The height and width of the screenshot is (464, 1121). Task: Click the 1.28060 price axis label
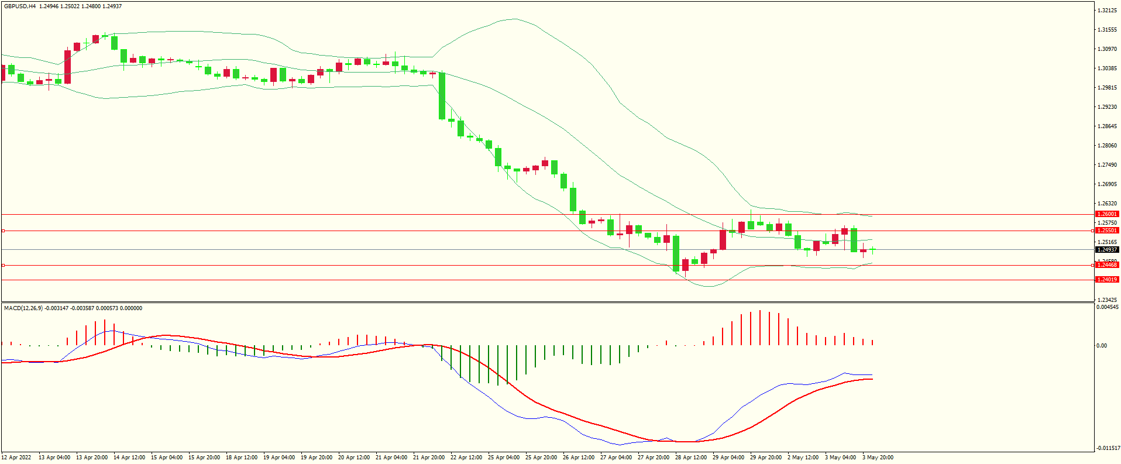1107,146
